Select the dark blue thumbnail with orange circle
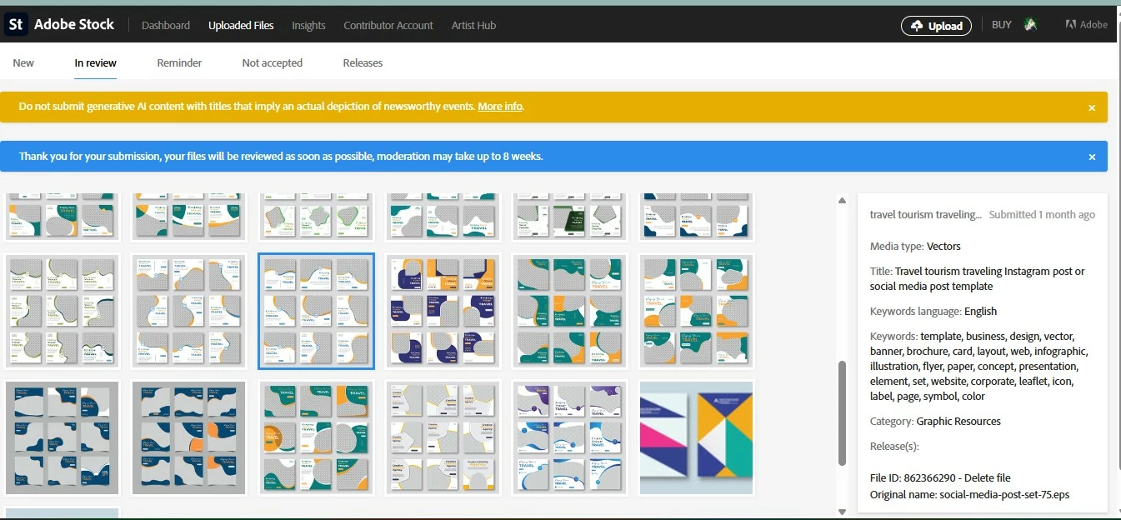 188,438
